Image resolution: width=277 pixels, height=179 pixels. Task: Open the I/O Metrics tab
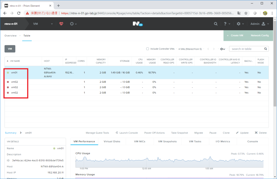(223, 142)
